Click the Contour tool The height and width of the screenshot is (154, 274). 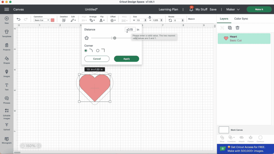[260, 139]
